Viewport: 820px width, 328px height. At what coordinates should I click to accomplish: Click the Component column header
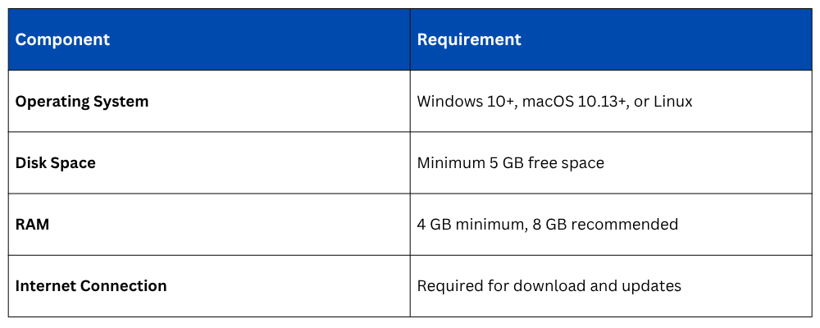62,39
